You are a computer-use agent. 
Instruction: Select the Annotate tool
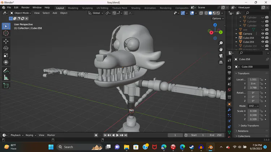point(6,71)
